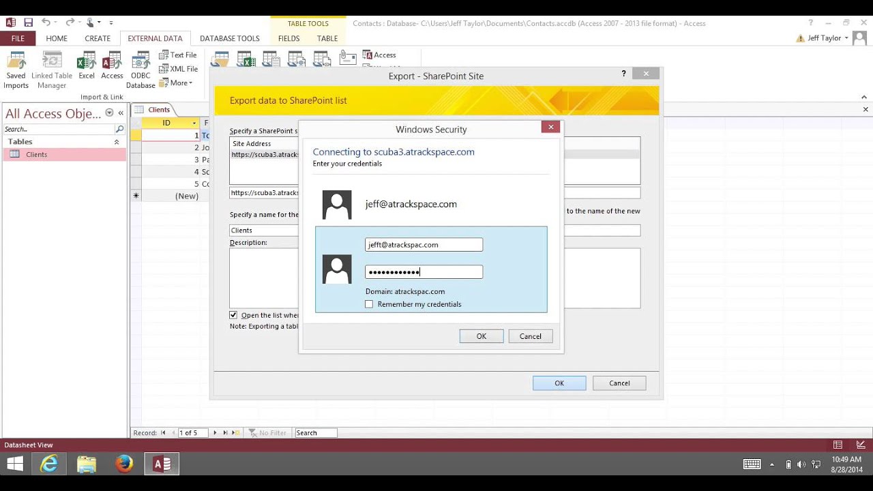
Task: Show hidden system tray icons
Action: pyautogui.click(x=772, y=464)
